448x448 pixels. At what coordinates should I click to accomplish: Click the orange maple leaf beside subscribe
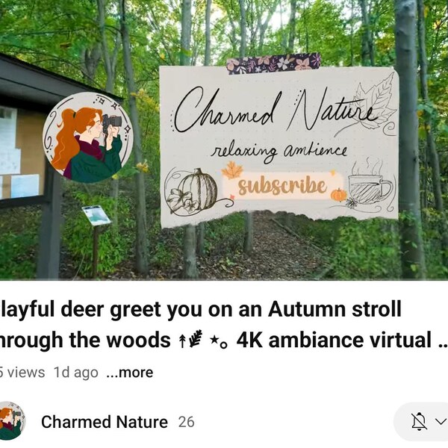tap(232, 170)
